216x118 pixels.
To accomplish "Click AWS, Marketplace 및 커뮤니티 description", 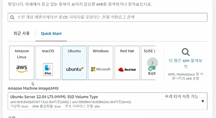I will click(185, 76).
